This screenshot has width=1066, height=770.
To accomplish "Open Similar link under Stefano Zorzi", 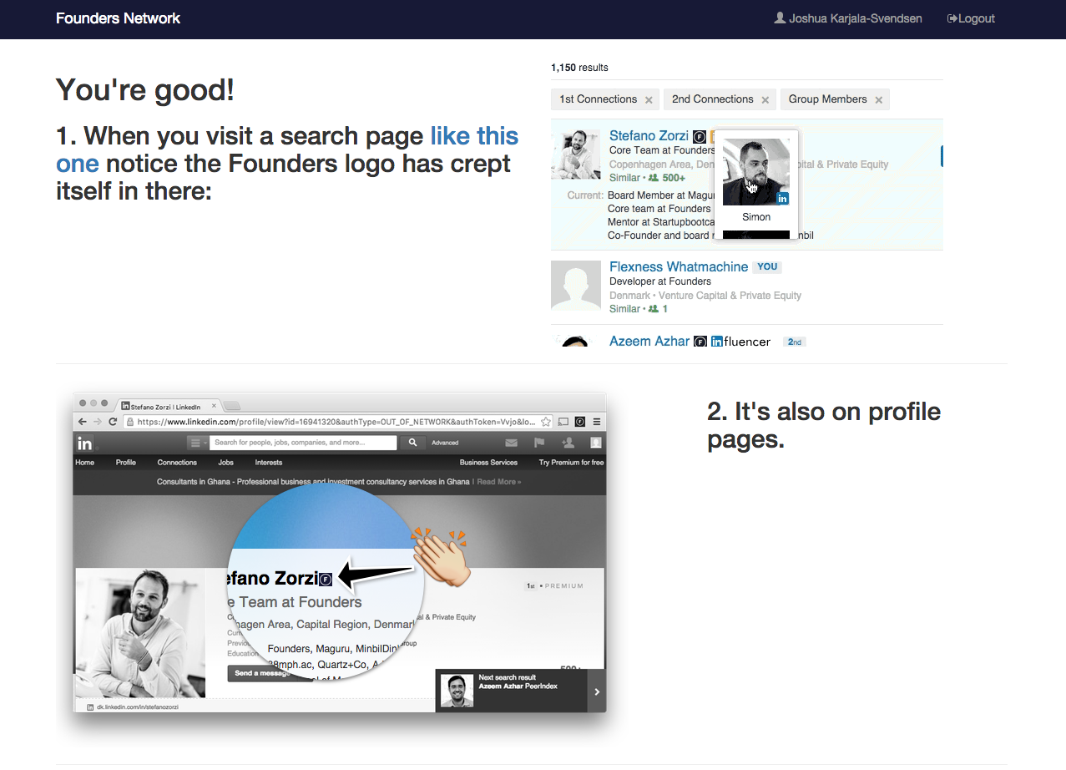I will 624,178.
